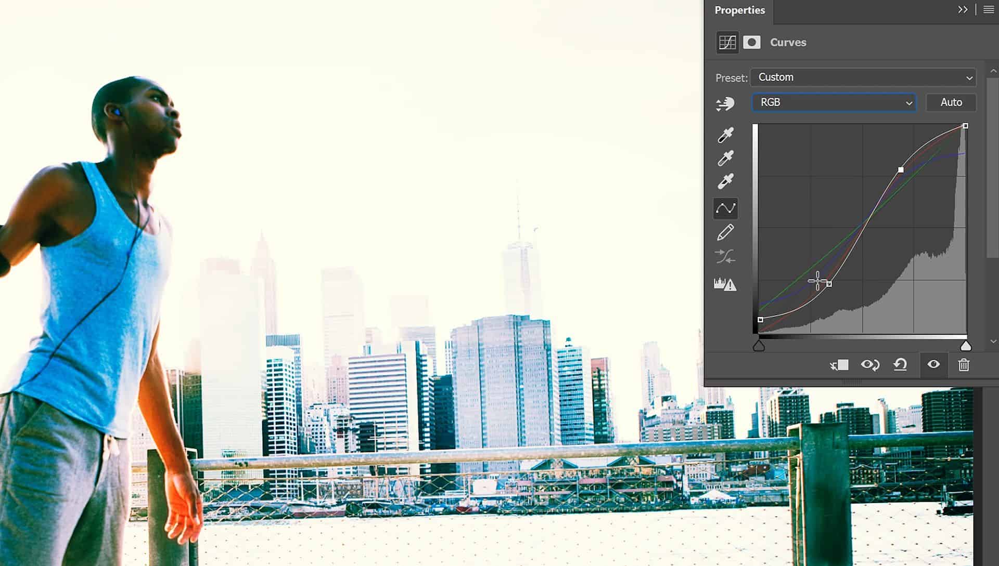
Task: Choose the draw curve pencil tool
Action: point(725,232)
